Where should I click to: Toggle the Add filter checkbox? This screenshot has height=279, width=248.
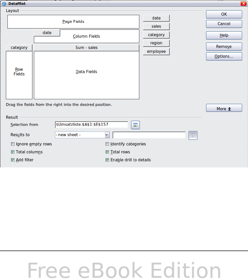(x=13, y=160)
